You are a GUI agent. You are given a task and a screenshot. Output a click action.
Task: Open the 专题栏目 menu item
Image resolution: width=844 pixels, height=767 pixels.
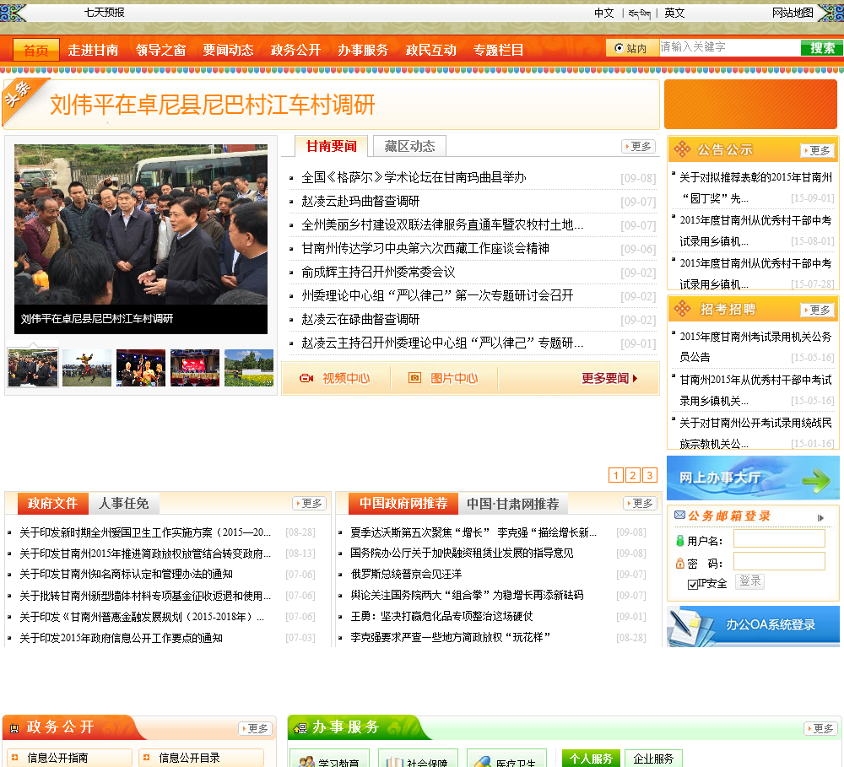pos(499,50)
